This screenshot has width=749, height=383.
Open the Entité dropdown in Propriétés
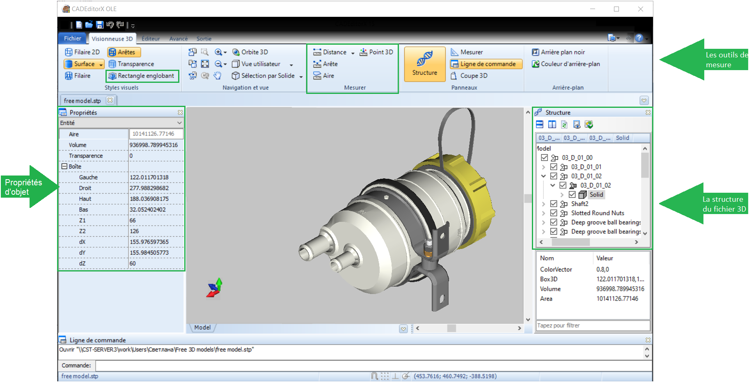click(179, 123)
